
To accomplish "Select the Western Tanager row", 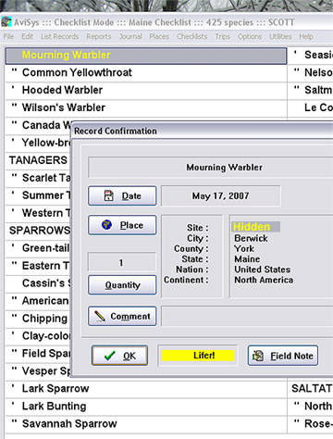I will [38, 213].
